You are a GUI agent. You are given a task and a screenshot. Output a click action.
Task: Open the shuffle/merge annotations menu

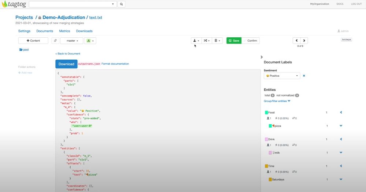click(x=207, y=41)
